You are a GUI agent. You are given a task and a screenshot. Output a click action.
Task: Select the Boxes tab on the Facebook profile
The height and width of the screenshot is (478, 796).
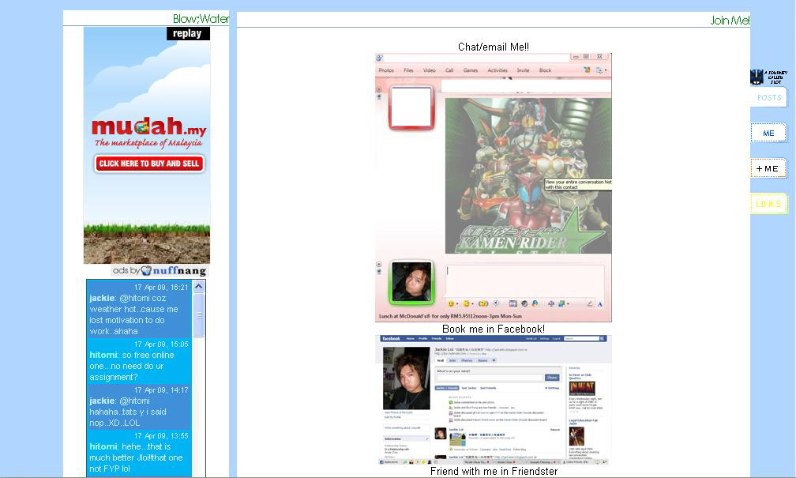click(x=482, y=360)
